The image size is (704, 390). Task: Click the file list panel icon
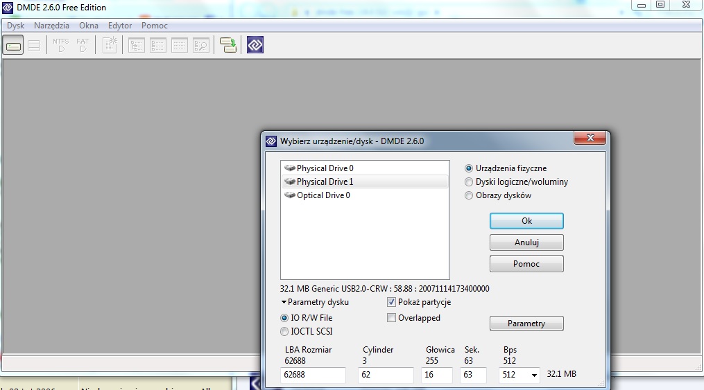coord(158,45)
